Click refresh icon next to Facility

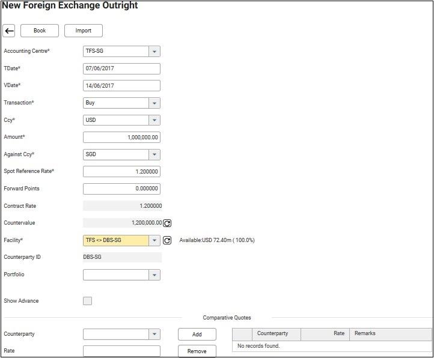click(x=168, y=240)
